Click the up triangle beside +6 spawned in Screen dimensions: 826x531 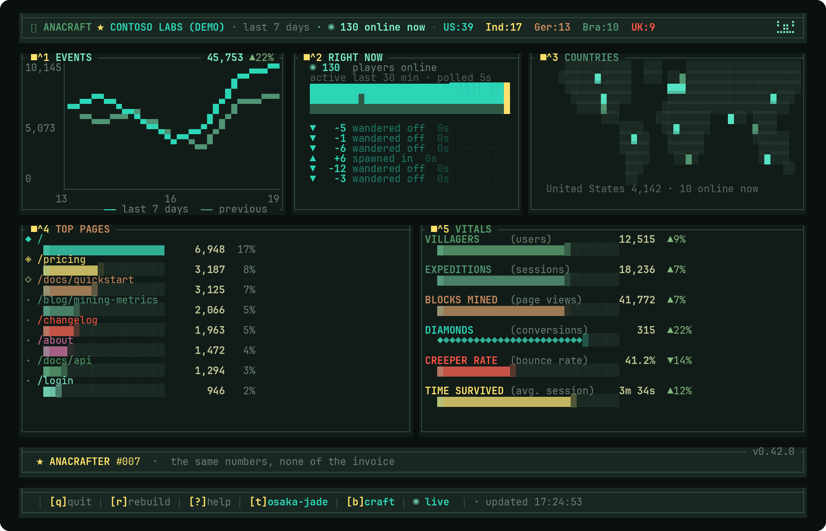[313, 158]
